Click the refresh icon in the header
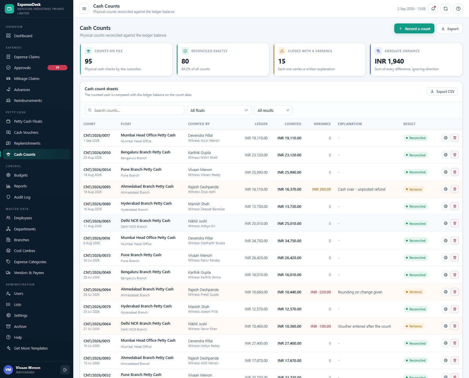Image resolution: width=469 pixels, height=378 pixels. pos(446,9)
